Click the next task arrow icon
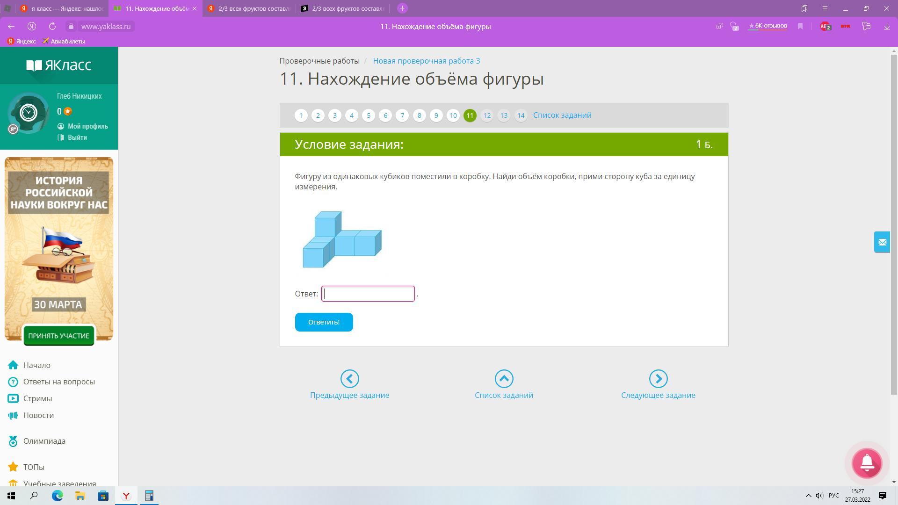This screenshot has width=898, height=505. pos(658,379)
